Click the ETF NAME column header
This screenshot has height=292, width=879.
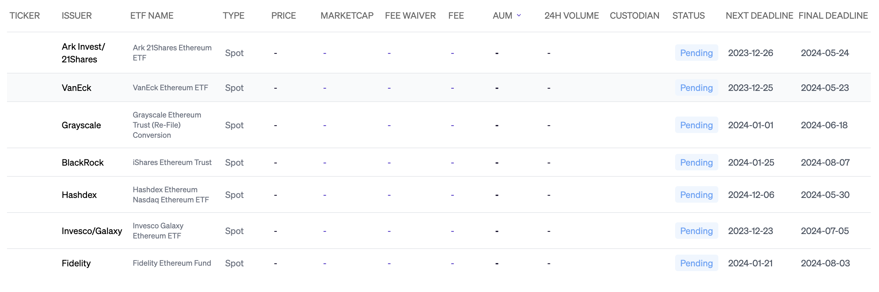152,16
